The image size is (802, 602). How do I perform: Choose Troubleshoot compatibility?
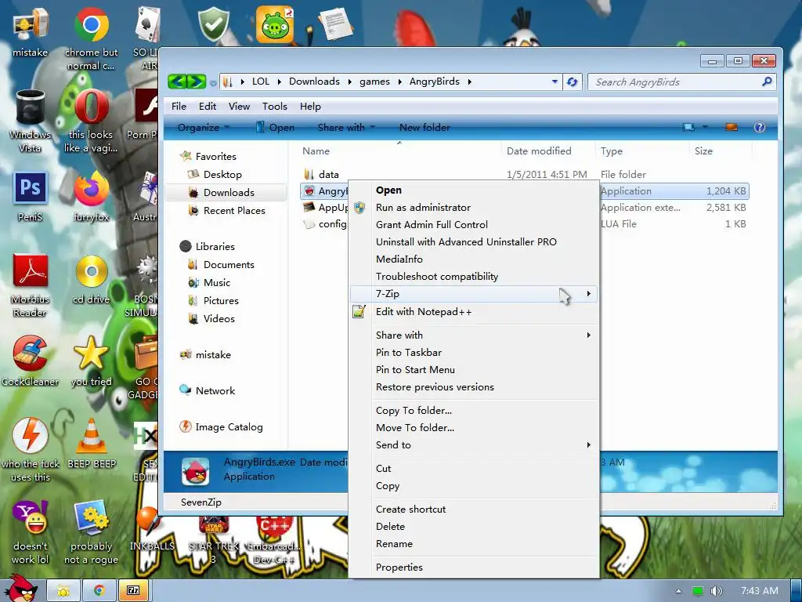click(437, 277)
